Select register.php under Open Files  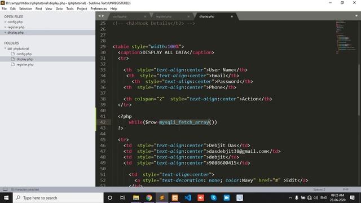coord(16,28)
